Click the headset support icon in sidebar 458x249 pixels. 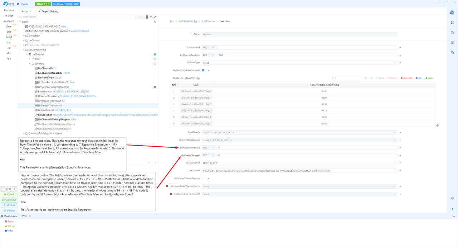pyautogui.click(x=452, y=53)
